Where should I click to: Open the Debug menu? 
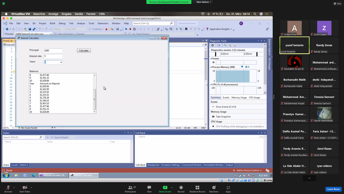pos(62,23)
